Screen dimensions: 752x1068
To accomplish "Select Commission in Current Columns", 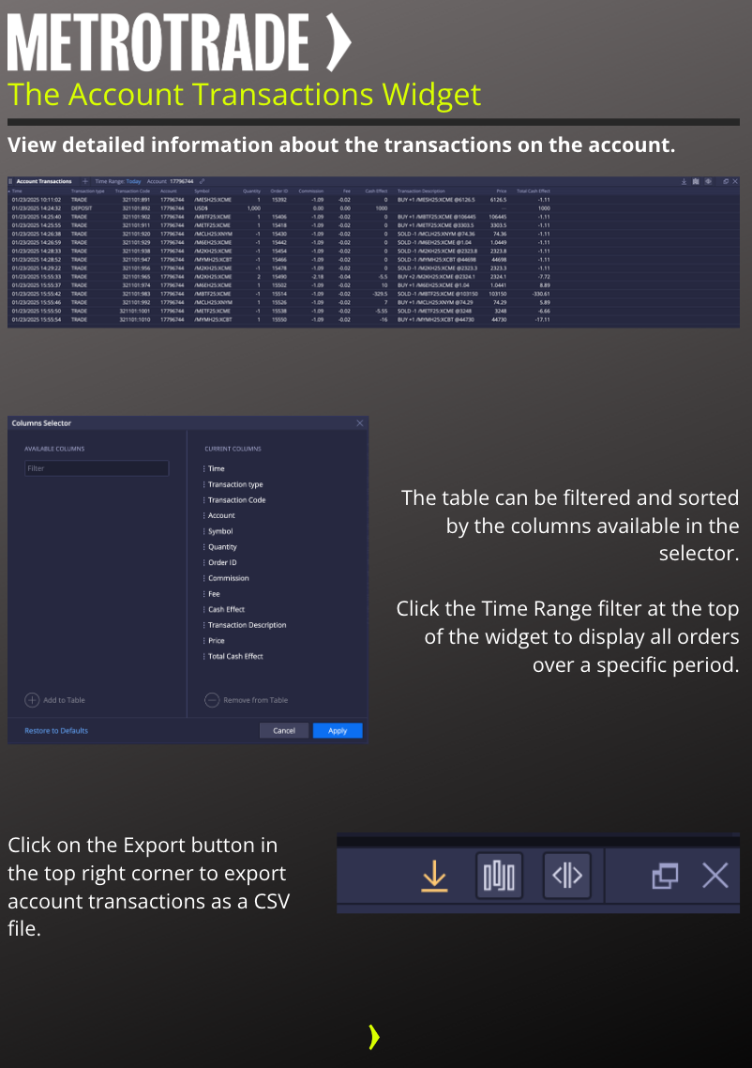I will (229, 578).
